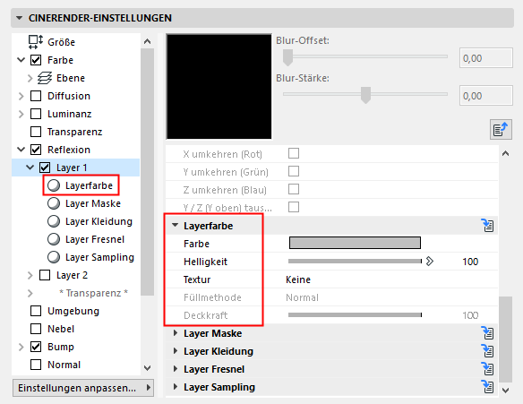
Task: Select the Layer Kleidung sphere icon
Action: [x=54, y=221]
